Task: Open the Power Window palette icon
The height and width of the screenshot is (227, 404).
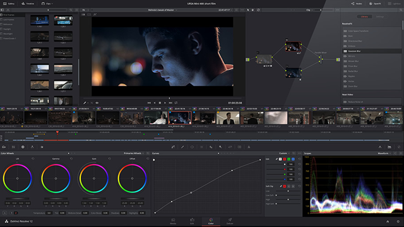Action: click(x=192, y=147)
